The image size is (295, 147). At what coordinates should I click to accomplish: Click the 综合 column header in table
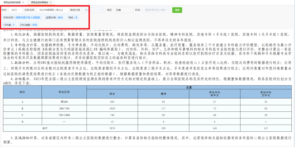point(112,93)
